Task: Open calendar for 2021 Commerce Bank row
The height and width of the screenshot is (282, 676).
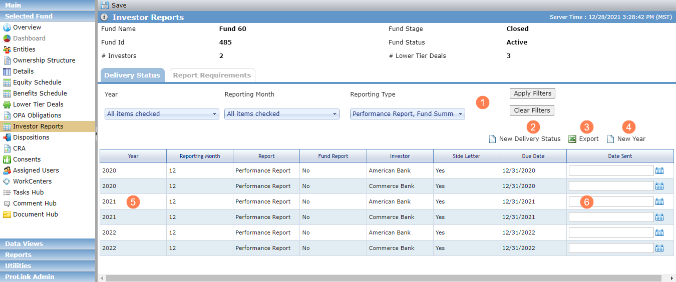Action: pyautogui.click(x=659, y=217)
